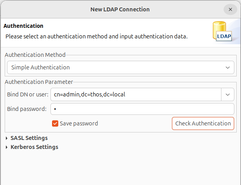Open the Simple Authentication method combo box
This screenshot has height=185, width=241.
120,67
